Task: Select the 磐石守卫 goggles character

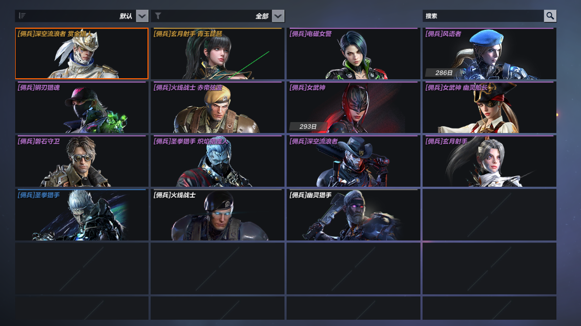Action: point(82,161)
